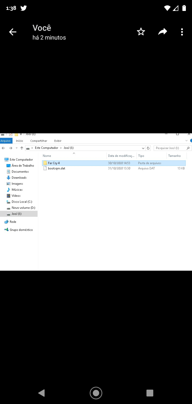This screenshot has height=404, width=192.
Task: Open the three-dot overflow menu
Action: coord(182,32)
